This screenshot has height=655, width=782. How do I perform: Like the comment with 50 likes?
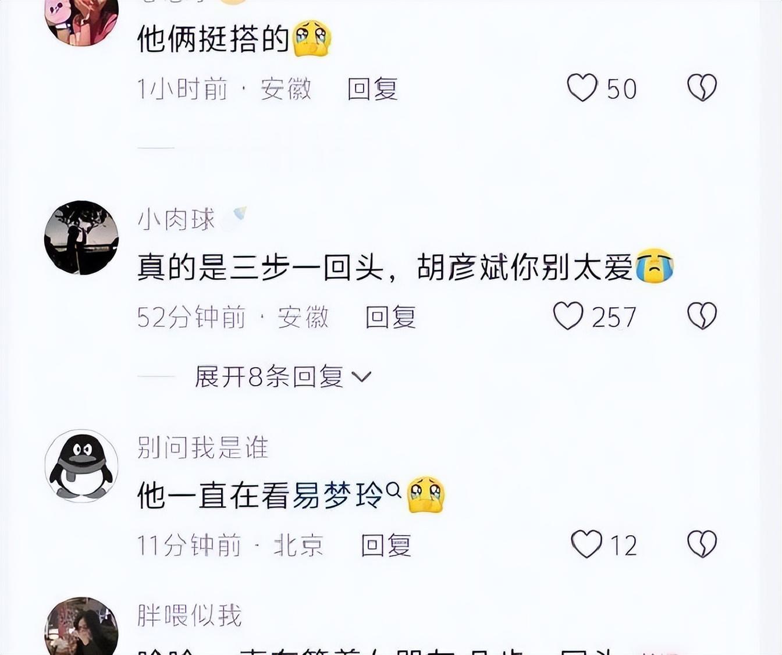point(582,88)
